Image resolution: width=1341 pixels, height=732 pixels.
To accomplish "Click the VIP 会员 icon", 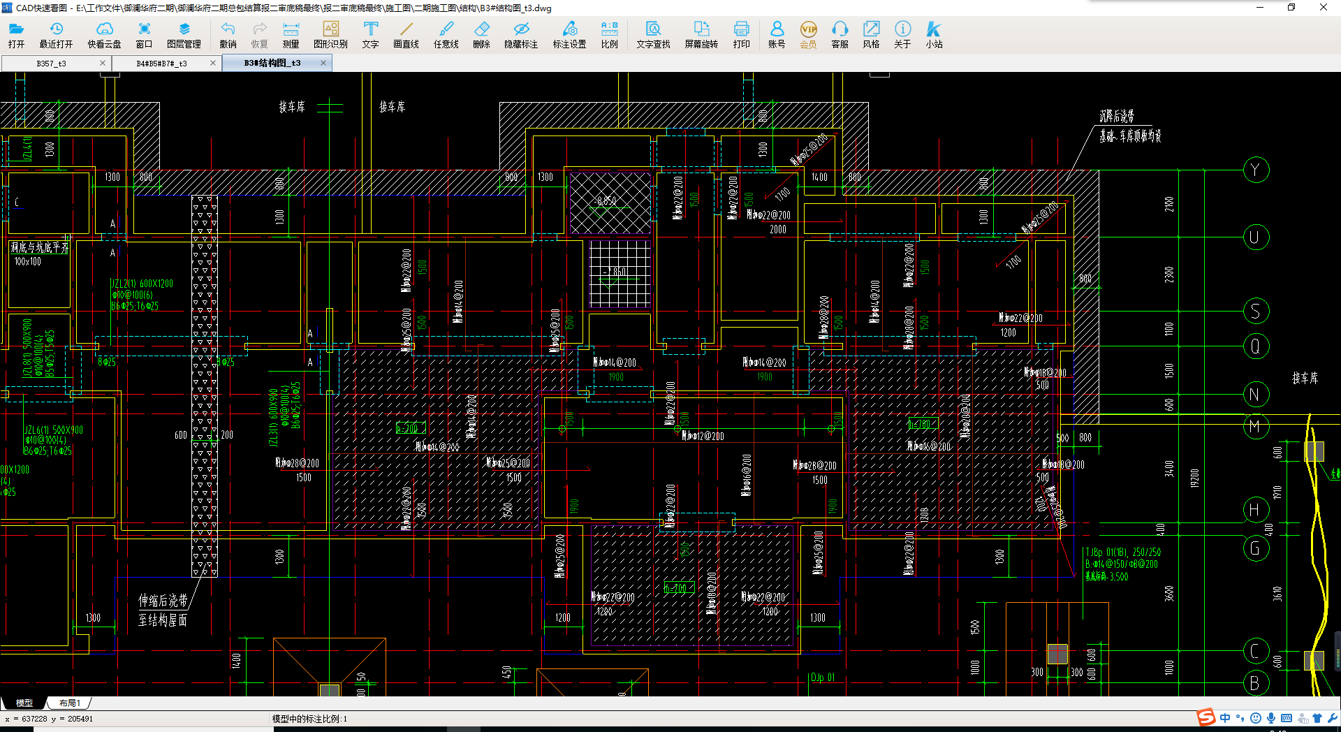I will point(808,34).
